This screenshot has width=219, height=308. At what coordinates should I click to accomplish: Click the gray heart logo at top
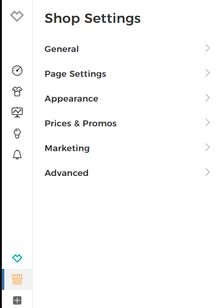[x=17, y=16]
